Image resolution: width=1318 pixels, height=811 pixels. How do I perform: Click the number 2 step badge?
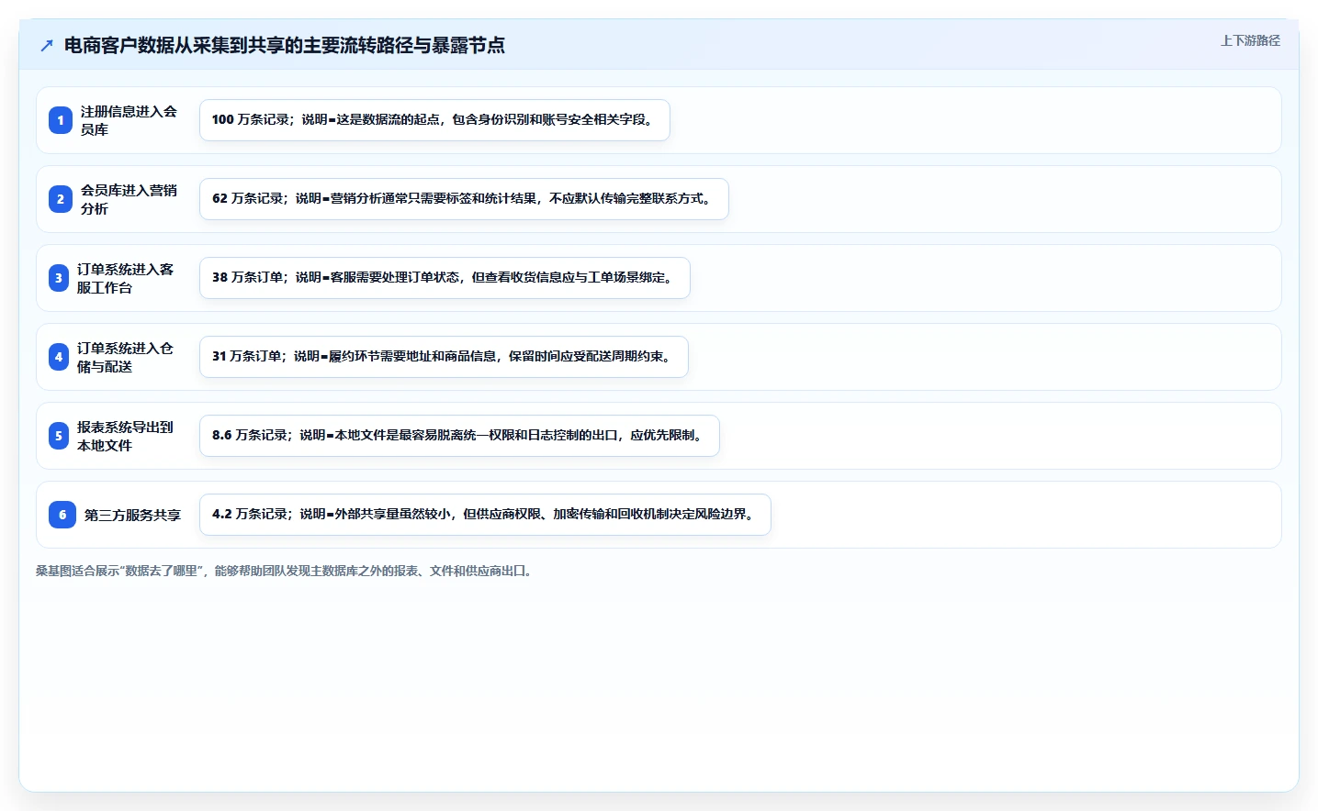pyautogui.click(x=61, y=199)
